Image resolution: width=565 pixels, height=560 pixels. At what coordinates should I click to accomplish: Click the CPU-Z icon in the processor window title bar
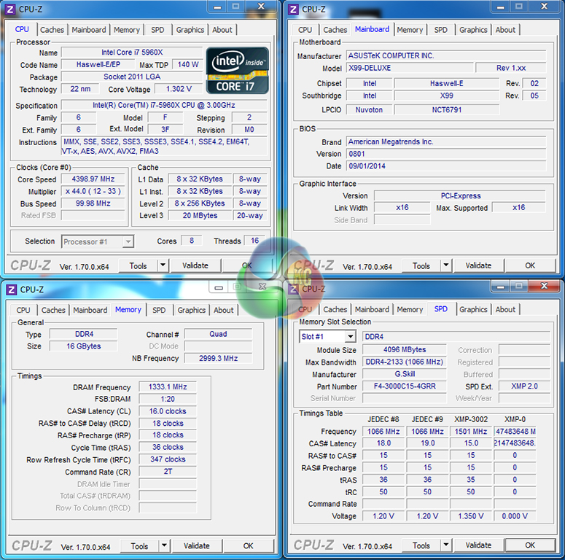[11, 9]
